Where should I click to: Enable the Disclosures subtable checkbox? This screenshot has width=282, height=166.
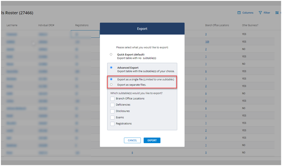pyautogui.click(x=112, y=111)
